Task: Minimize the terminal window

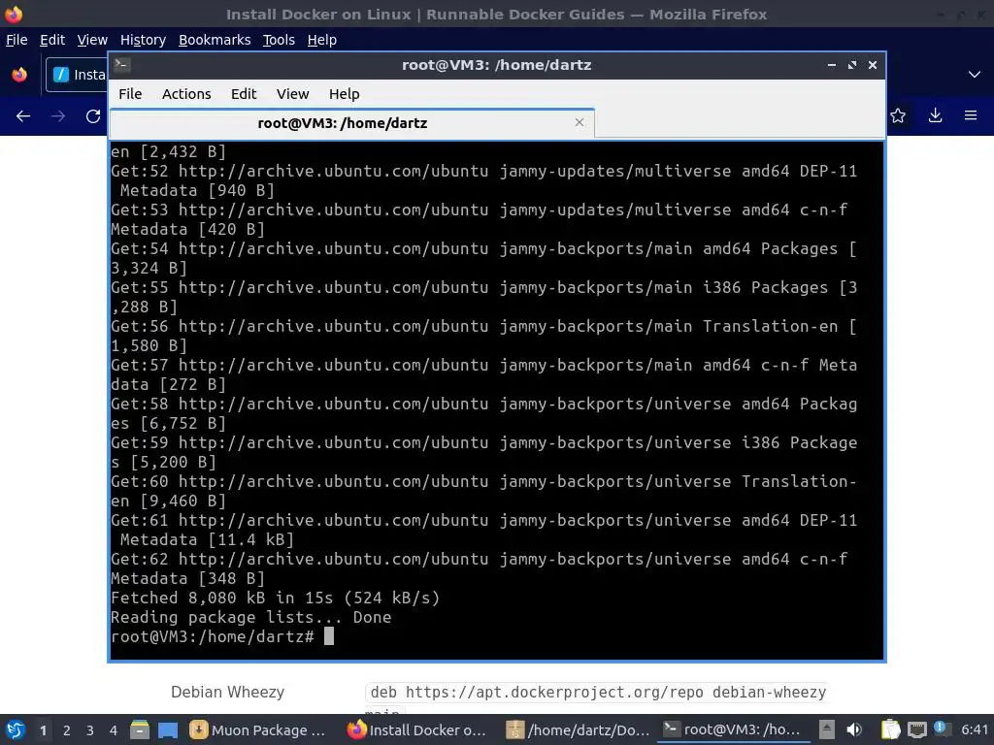Action: point(831,65)
